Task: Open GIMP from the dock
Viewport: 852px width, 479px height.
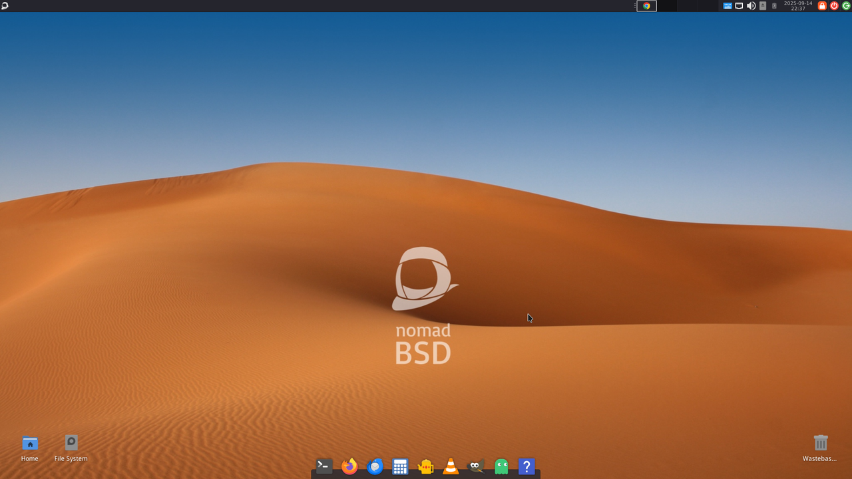Action: (x=476, y=466)
